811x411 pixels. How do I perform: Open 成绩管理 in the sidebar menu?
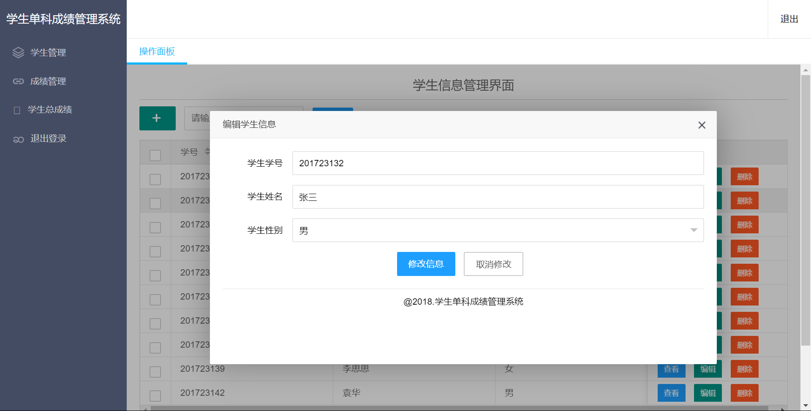(48, 81)
